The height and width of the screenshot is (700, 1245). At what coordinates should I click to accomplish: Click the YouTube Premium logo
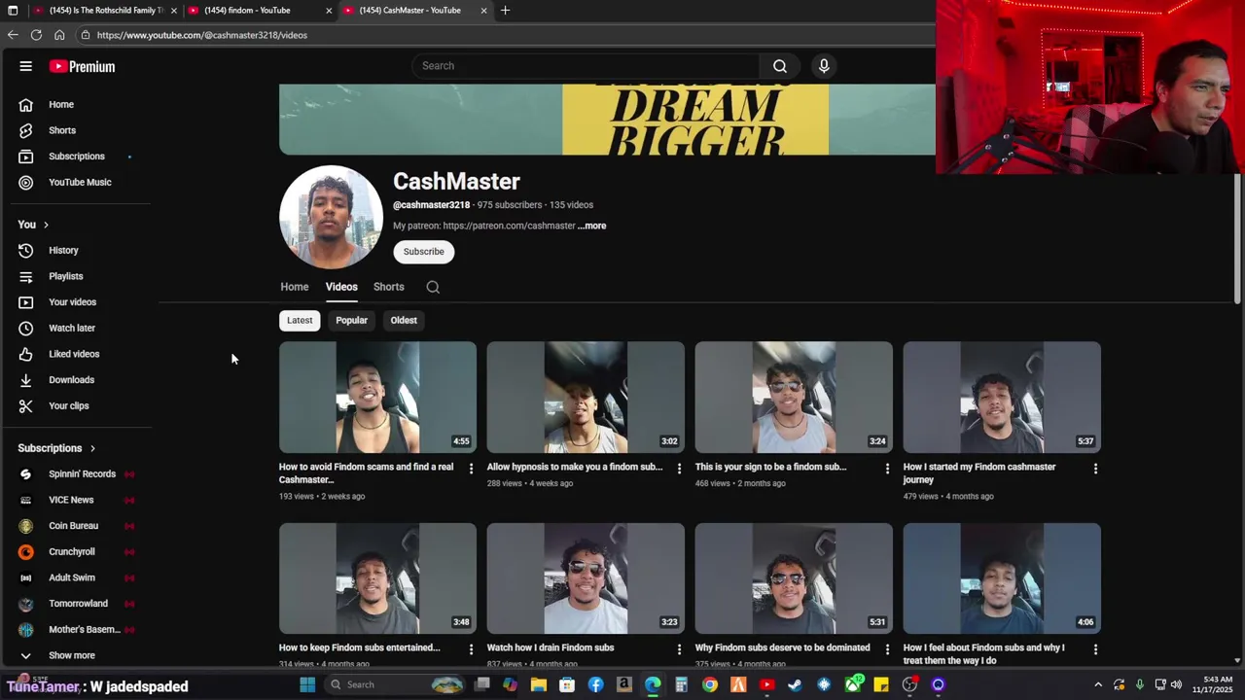[x=83, y=66]
